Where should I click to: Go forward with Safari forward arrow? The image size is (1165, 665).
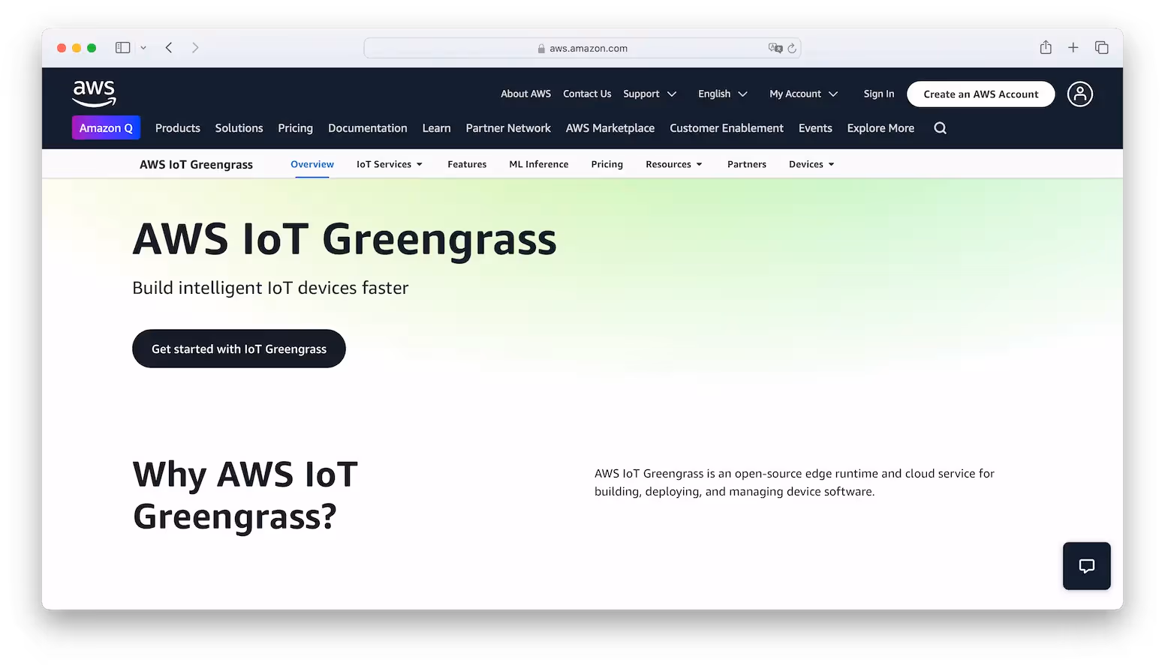tap(195, 47)
